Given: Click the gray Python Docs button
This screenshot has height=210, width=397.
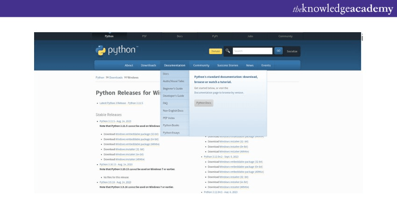Looking at the screenshot, I should 204,103.
